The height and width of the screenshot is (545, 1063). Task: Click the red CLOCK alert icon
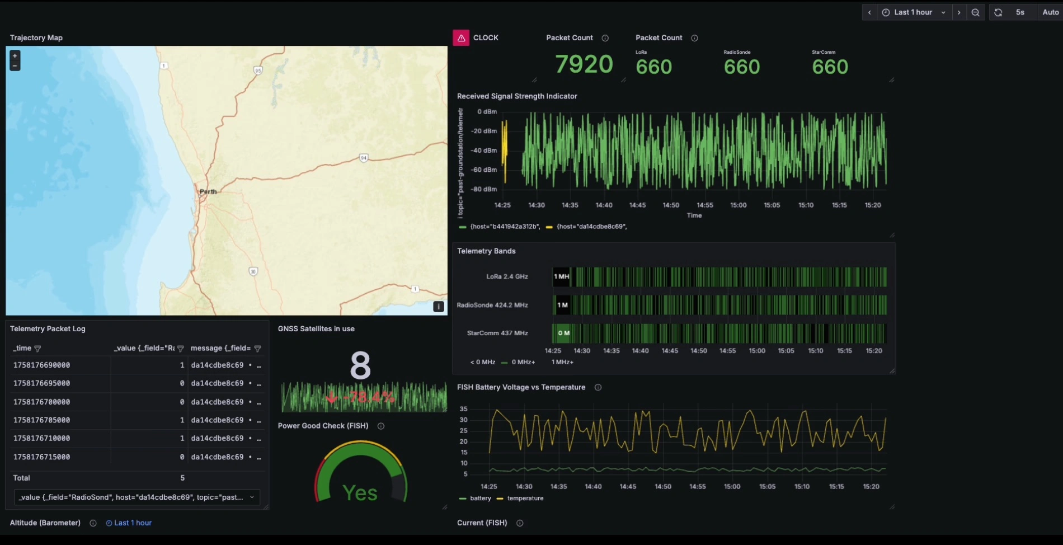pos(461,38)
